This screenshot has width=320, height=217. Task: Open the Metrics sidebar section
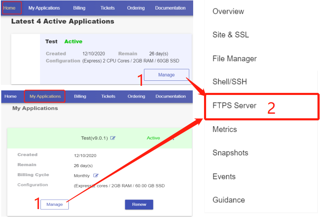[224, 129]
